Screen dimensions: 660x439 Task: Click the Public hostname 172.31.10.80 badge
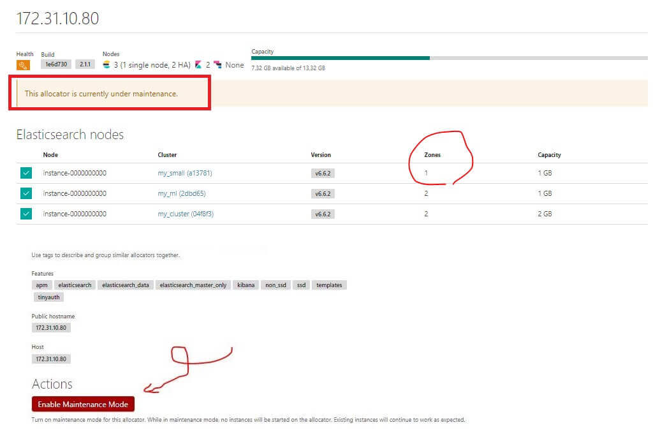[x=51, y=328]
